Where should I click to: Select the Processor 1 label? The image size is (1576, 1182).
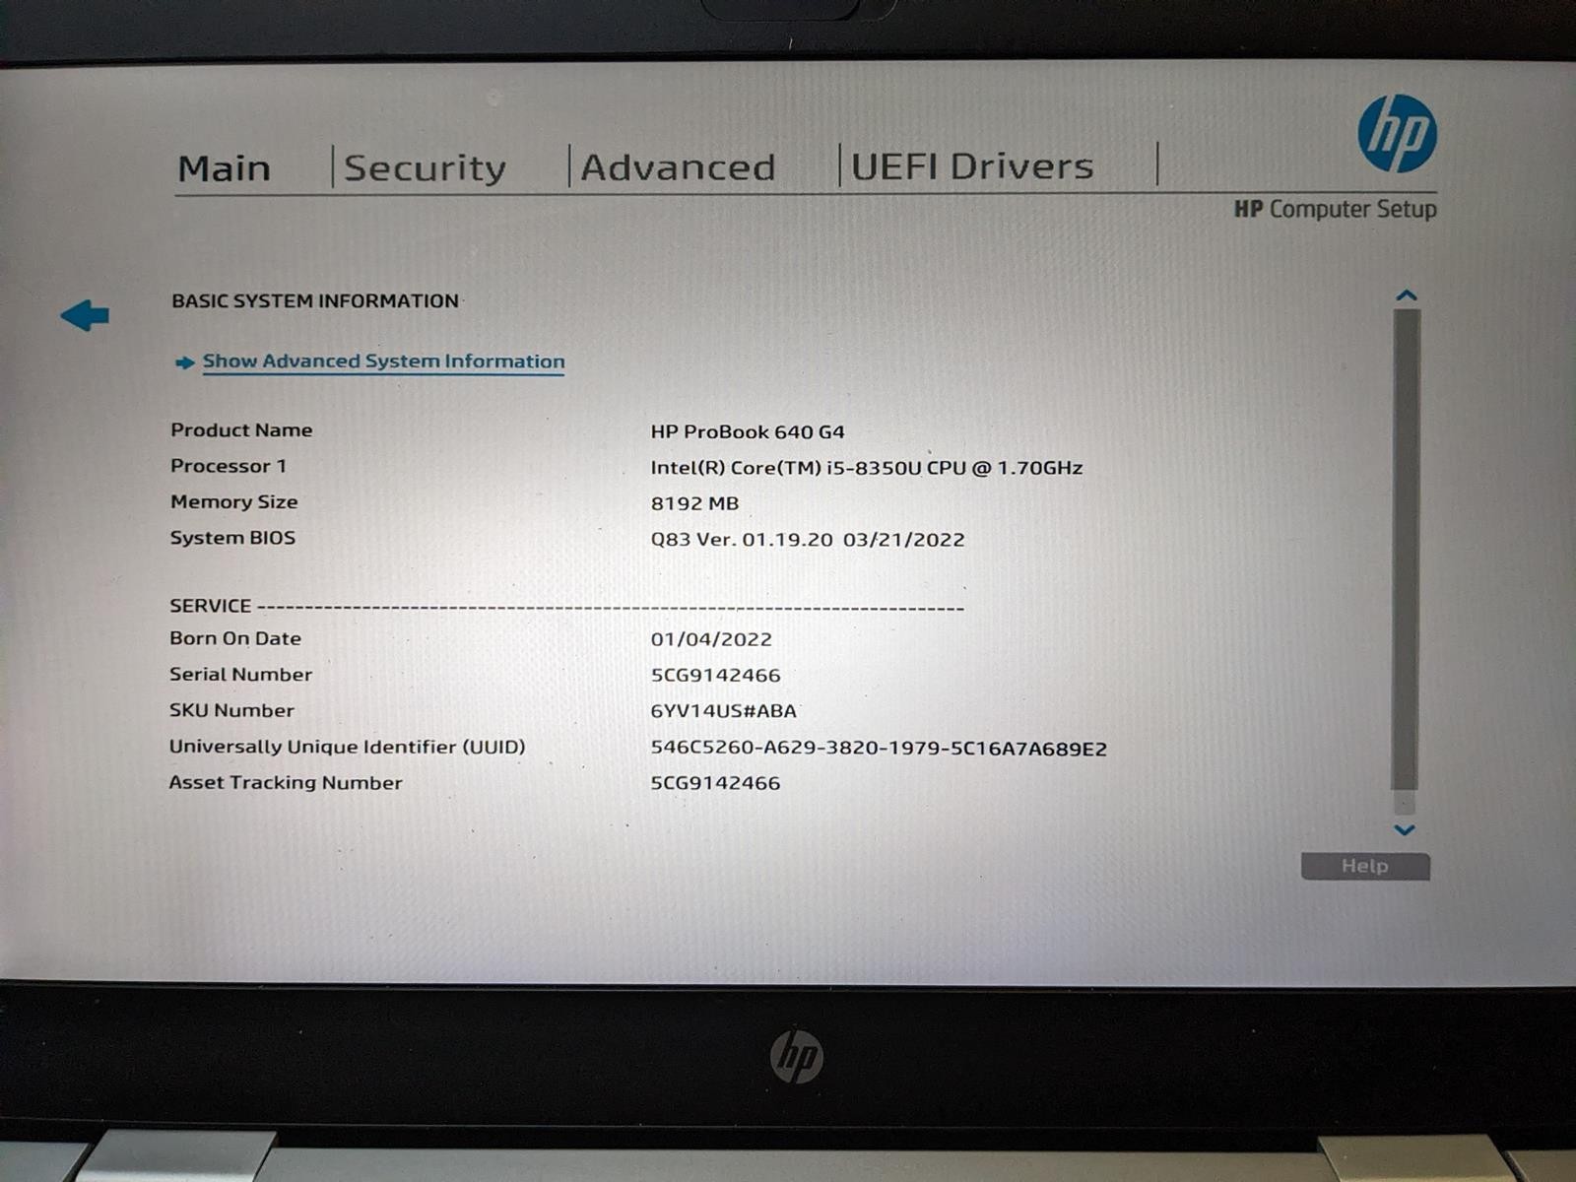[229, 466]
